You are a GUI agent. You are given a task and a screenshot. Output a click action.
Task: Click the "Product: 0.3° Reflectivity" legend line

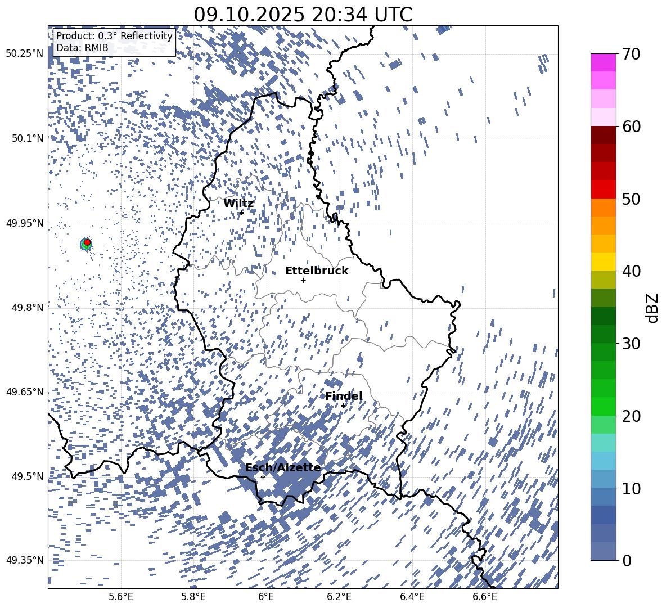click(x=114, y=36)
